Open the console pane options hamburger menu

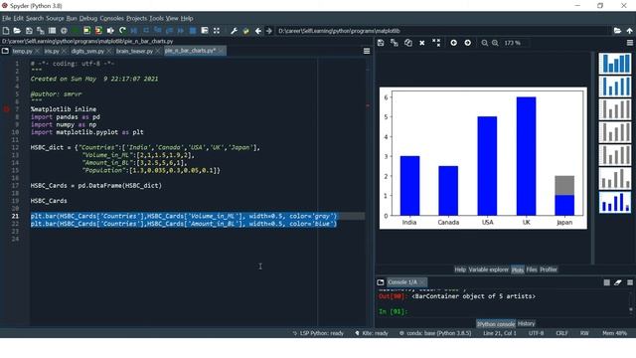coord(629,282)
